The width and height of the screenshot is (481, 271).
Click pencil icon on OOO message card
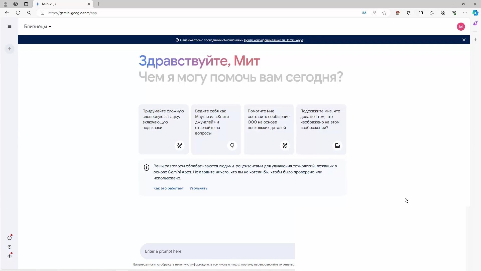[285, 146]
